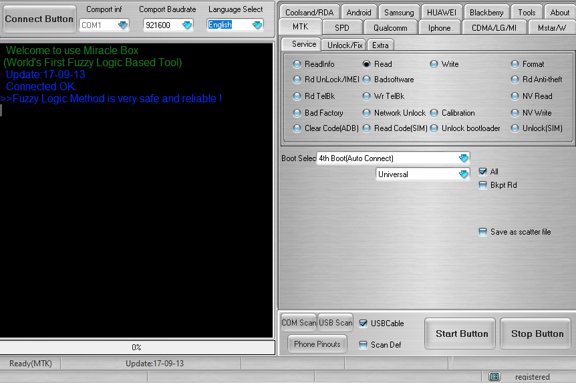The width and height of the screenshot is (576, 383).
Task: Click the Connect Button
Action: click(x=39, y=19)
